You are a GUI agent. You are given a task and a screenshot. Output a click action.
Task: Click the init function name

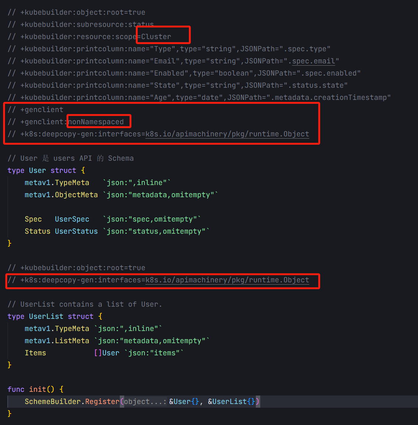(37, 389)
